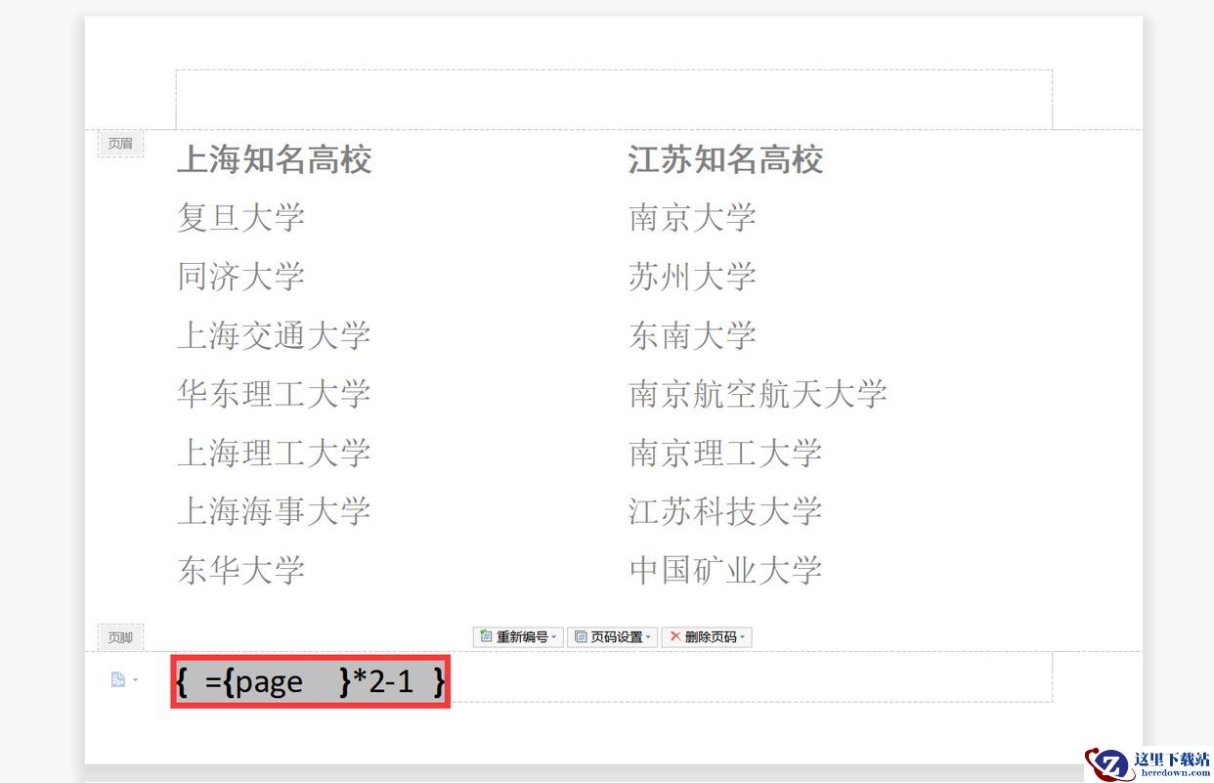The height and width of the screenshot is (783, 1214).
Task: Click the 页脚 footer label tag
Action: [x=120, y=637]
